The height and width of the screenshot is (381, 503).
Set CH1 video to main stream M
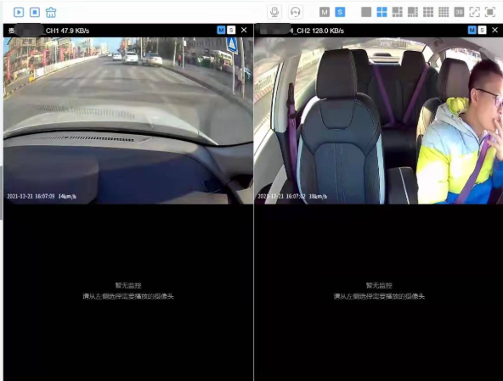(221, 30)
